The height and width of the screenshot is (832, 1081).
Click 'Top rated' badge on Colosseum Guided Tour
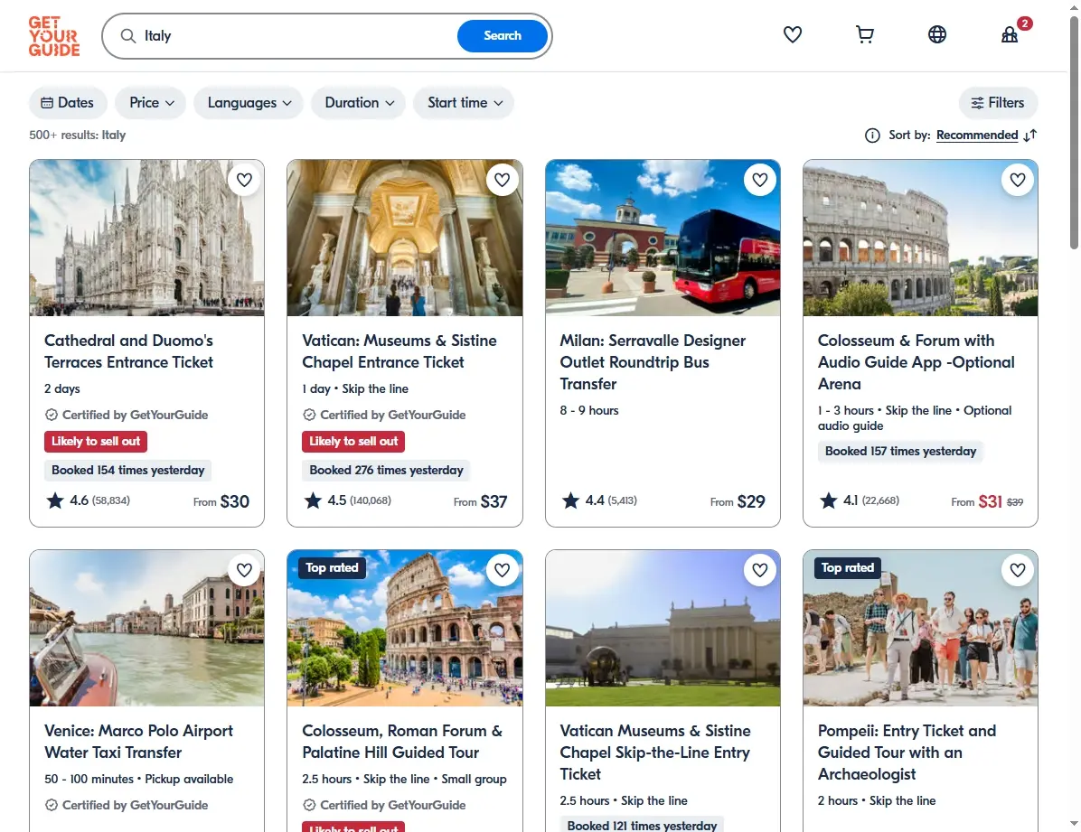[x=332, y=568]
